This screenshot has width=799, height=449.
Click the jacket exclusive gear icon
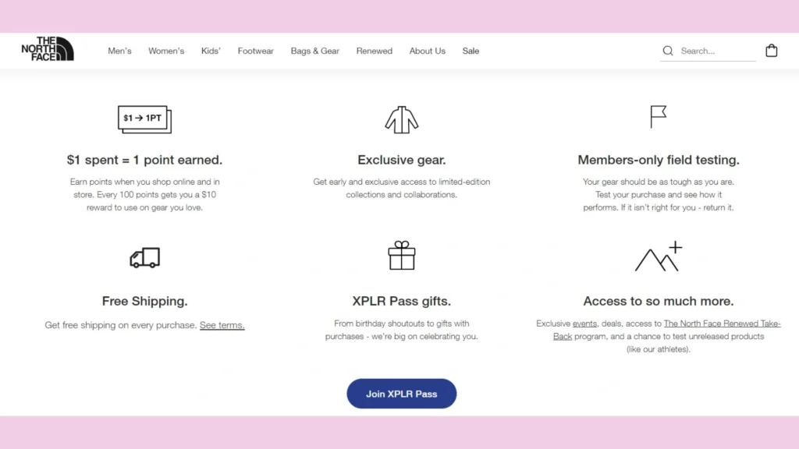(x=402, y=118)
